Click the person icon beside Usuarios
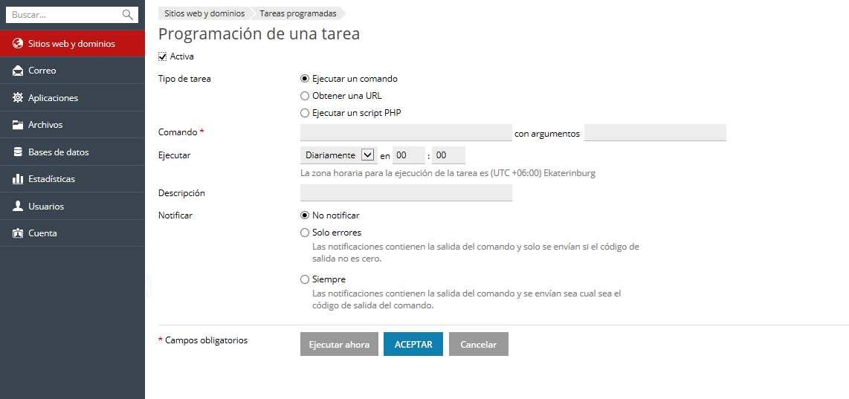 [x=18, y=206]
